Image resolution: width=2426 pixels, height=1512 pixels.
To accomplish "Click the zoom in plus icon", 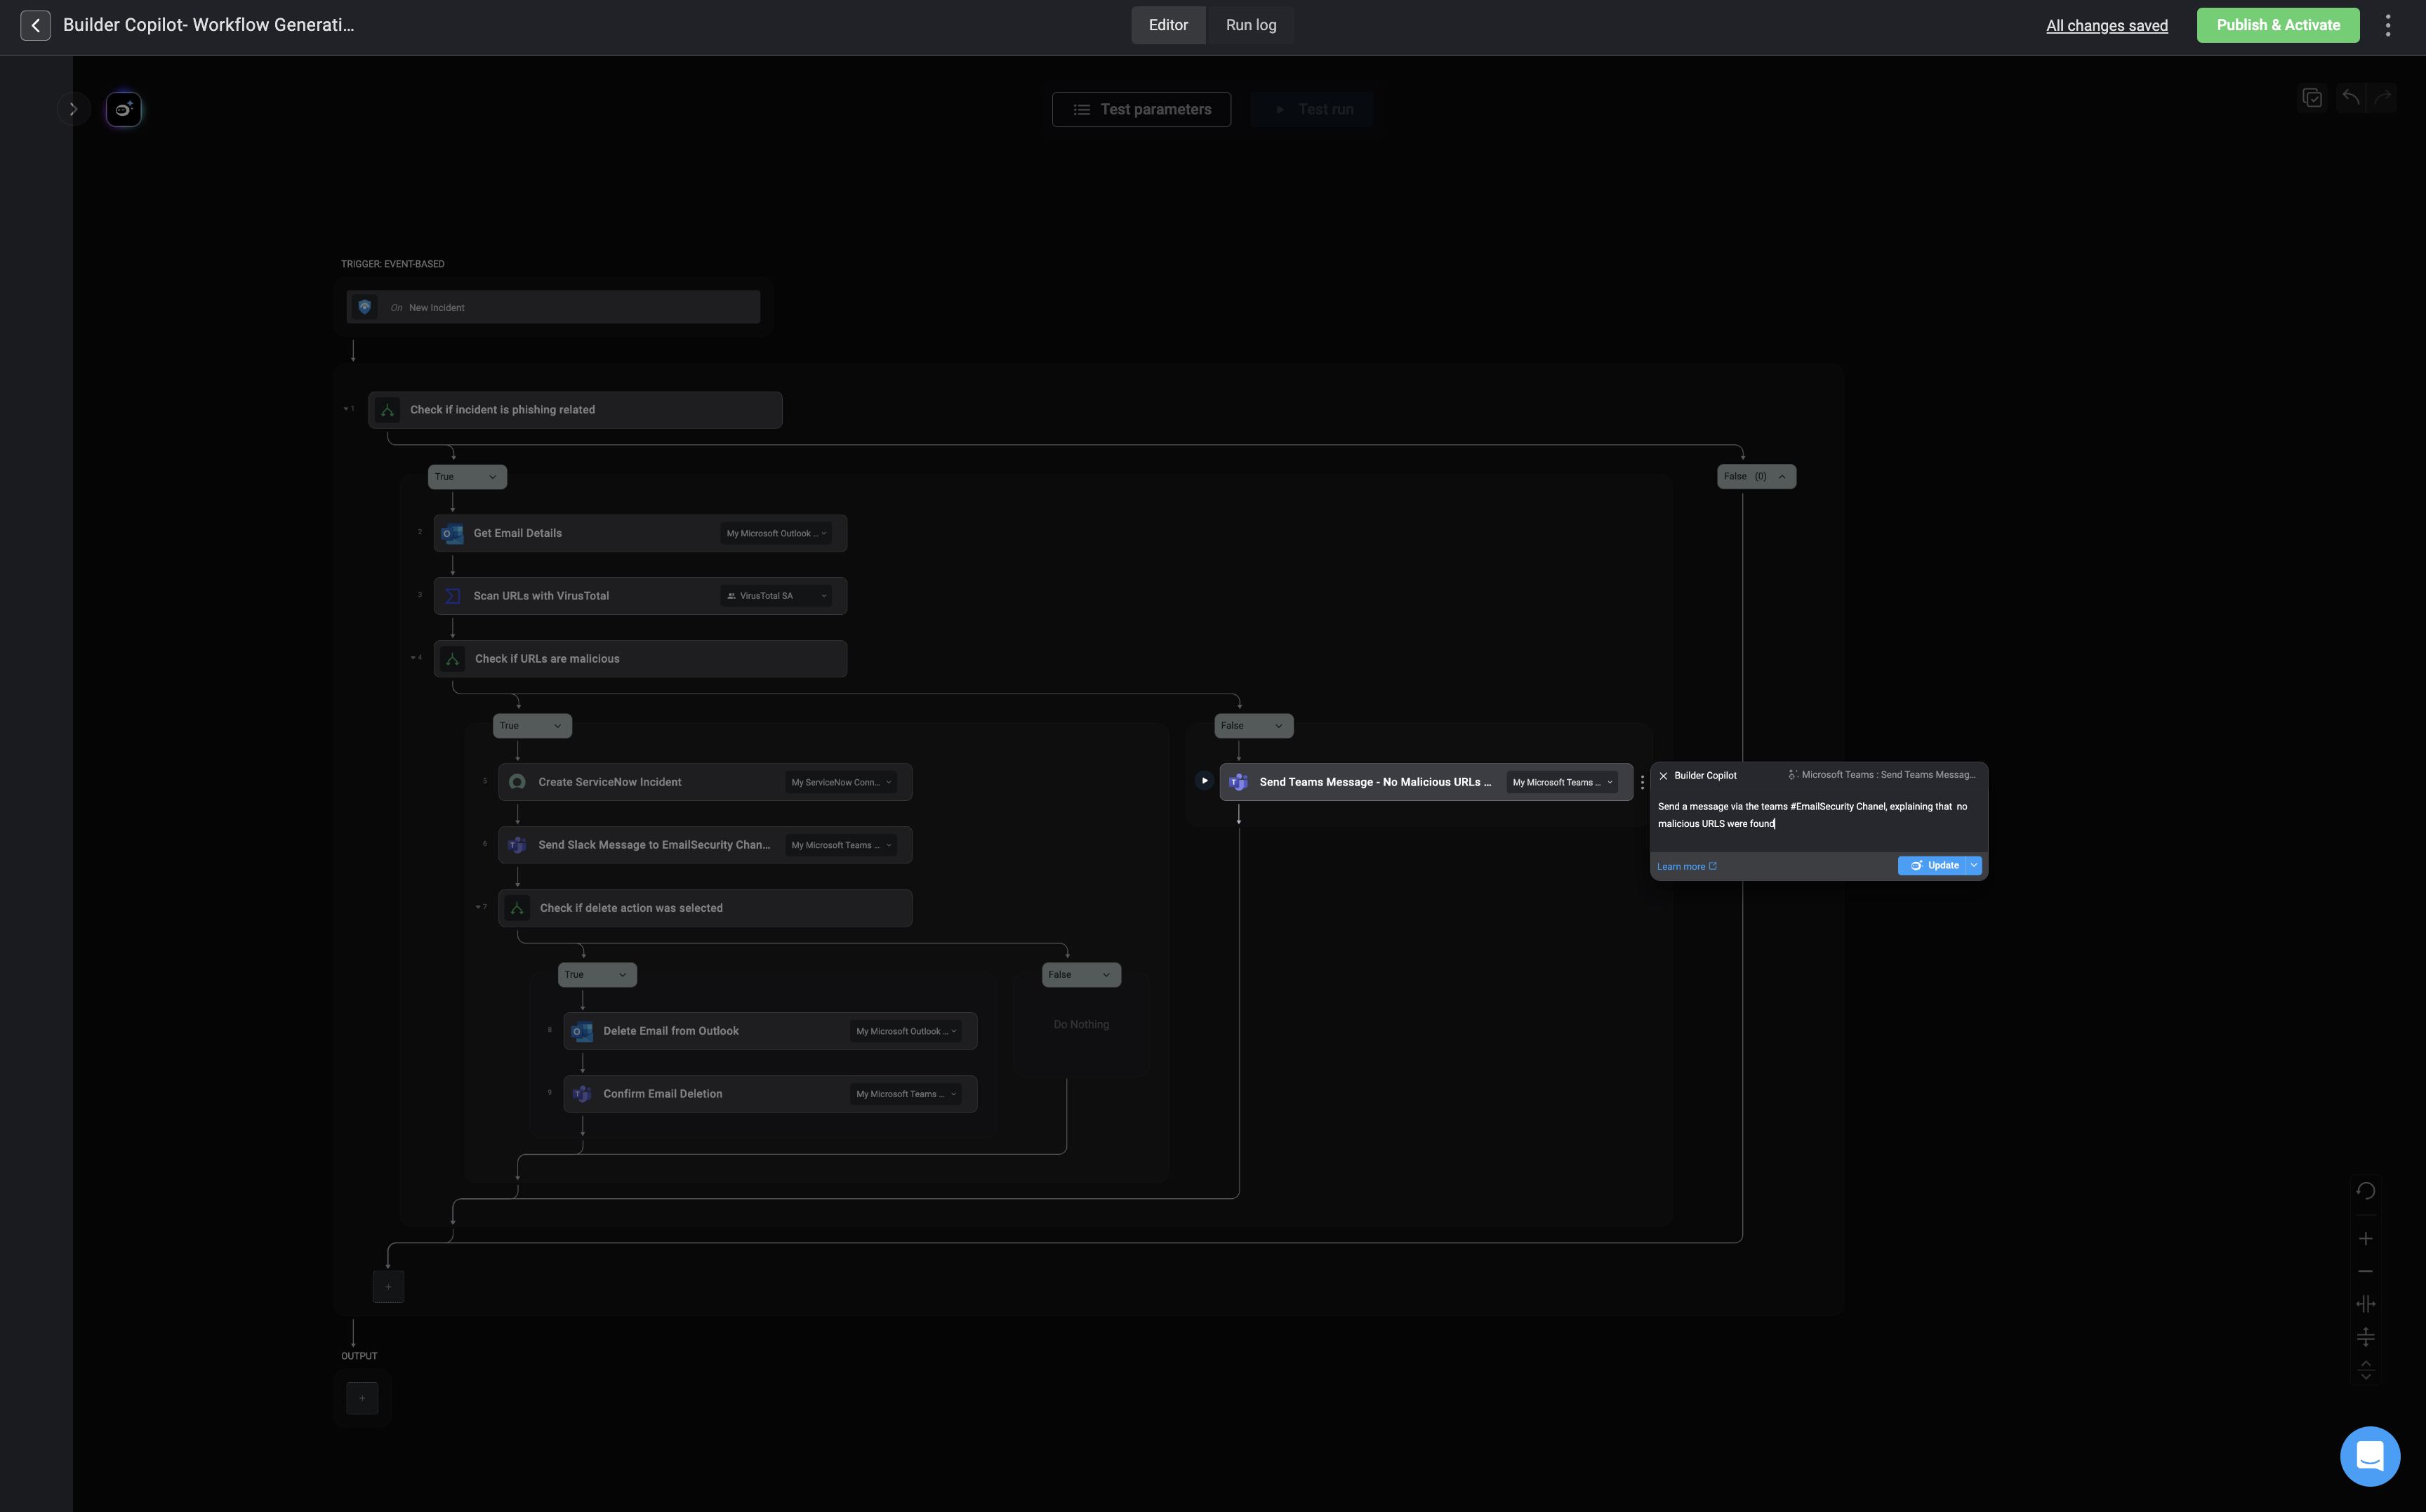I will (x=2365, y=1239).
